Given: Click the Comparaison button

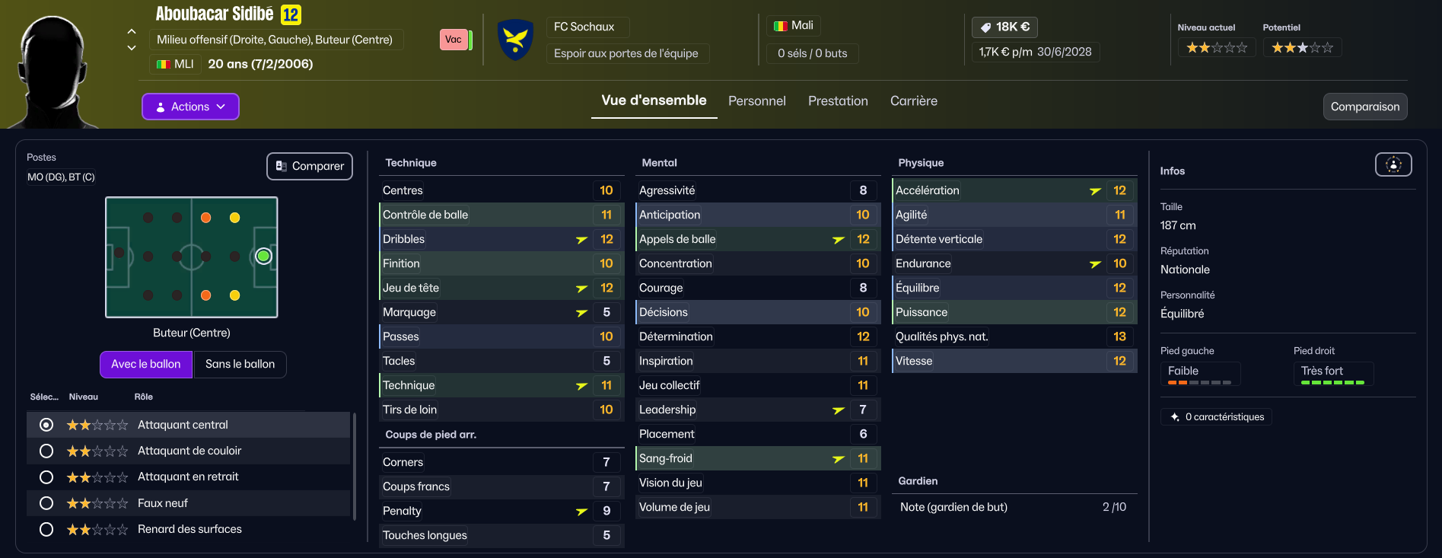Looking at the screenshot, I should 1364,107.
